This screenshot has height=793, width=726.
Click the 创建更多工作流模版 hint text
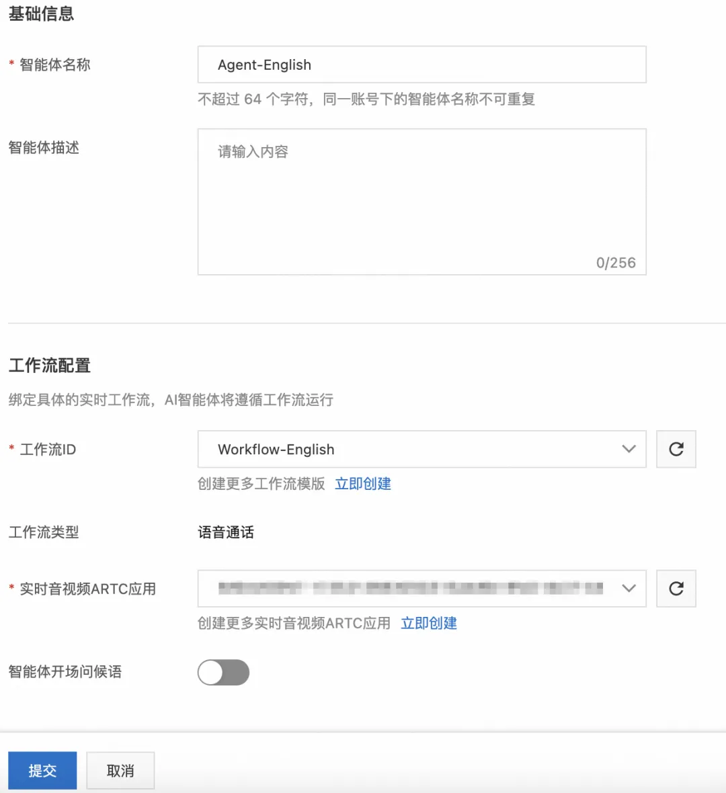(x=261, y=484)
